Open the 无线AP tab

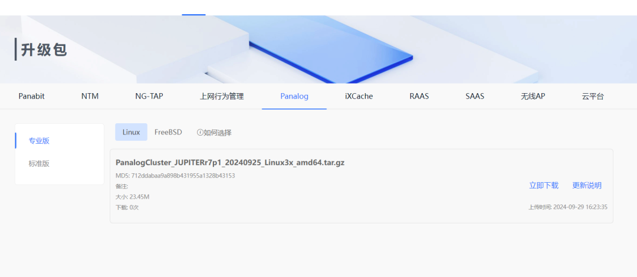pyautogui.click(x=533, y=96)
